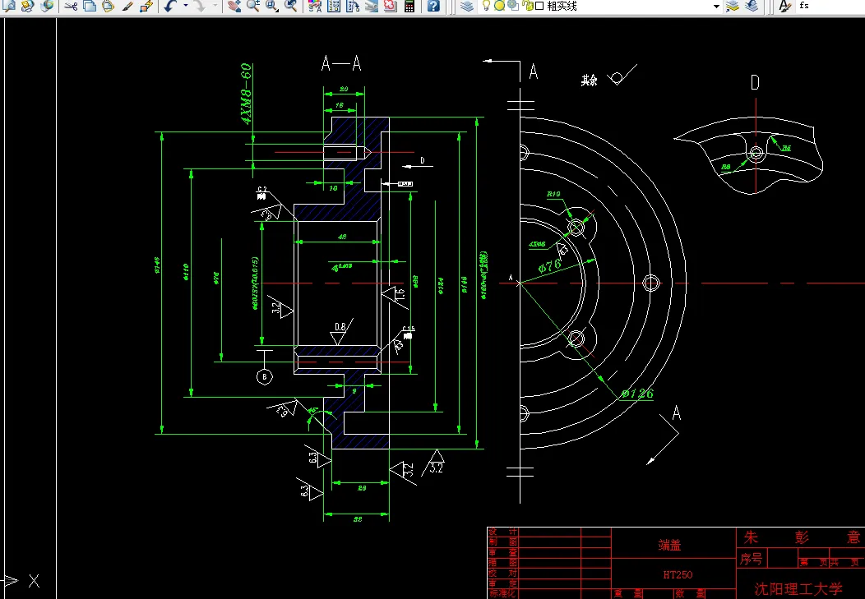
Task: Click the 端盖 title block text
Action: tap(668, 545)
